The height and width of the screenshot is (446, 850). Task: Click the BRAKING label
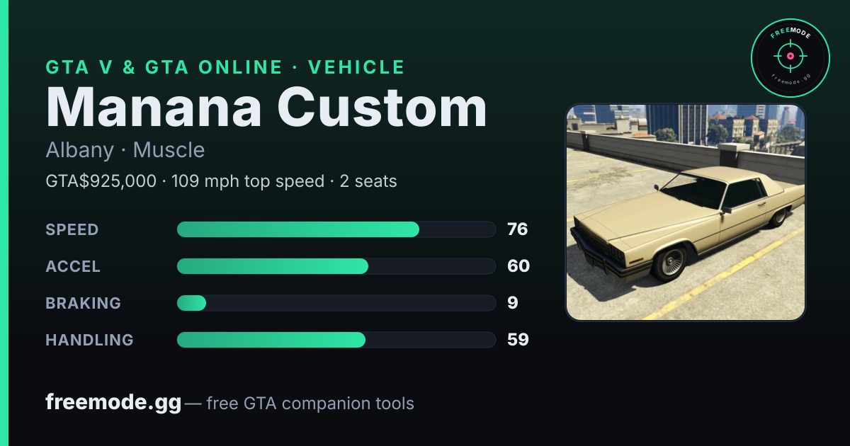84,303
